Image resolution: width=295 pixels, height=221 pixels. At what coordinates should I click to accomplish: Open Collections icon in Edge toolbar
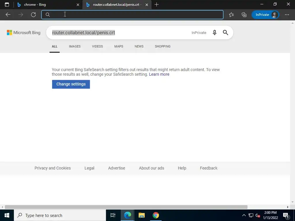(x=244, y=15)
